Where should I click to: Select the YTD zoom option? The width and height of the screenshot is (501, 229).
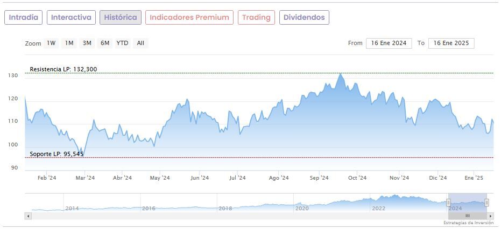(x=122, y=43)
